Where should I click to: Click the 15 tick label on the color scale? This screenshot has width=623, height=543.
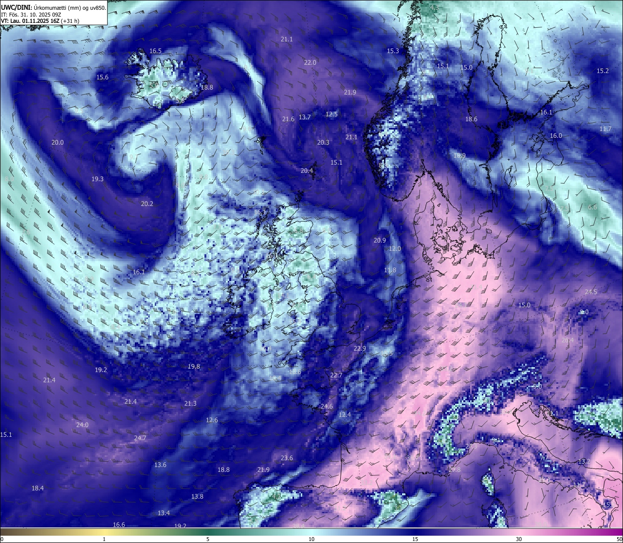pos(415,540)
